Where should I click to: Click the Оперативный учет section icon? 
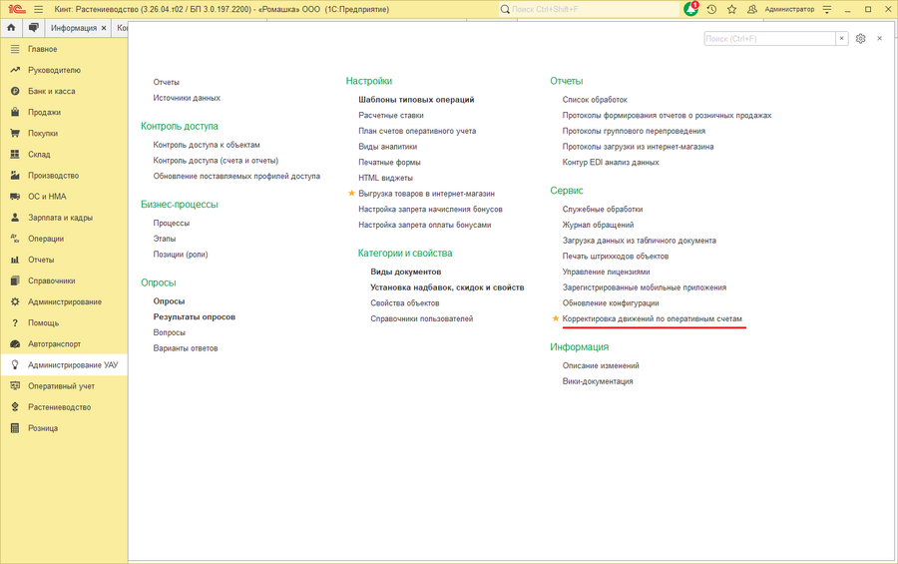point(15,386)
